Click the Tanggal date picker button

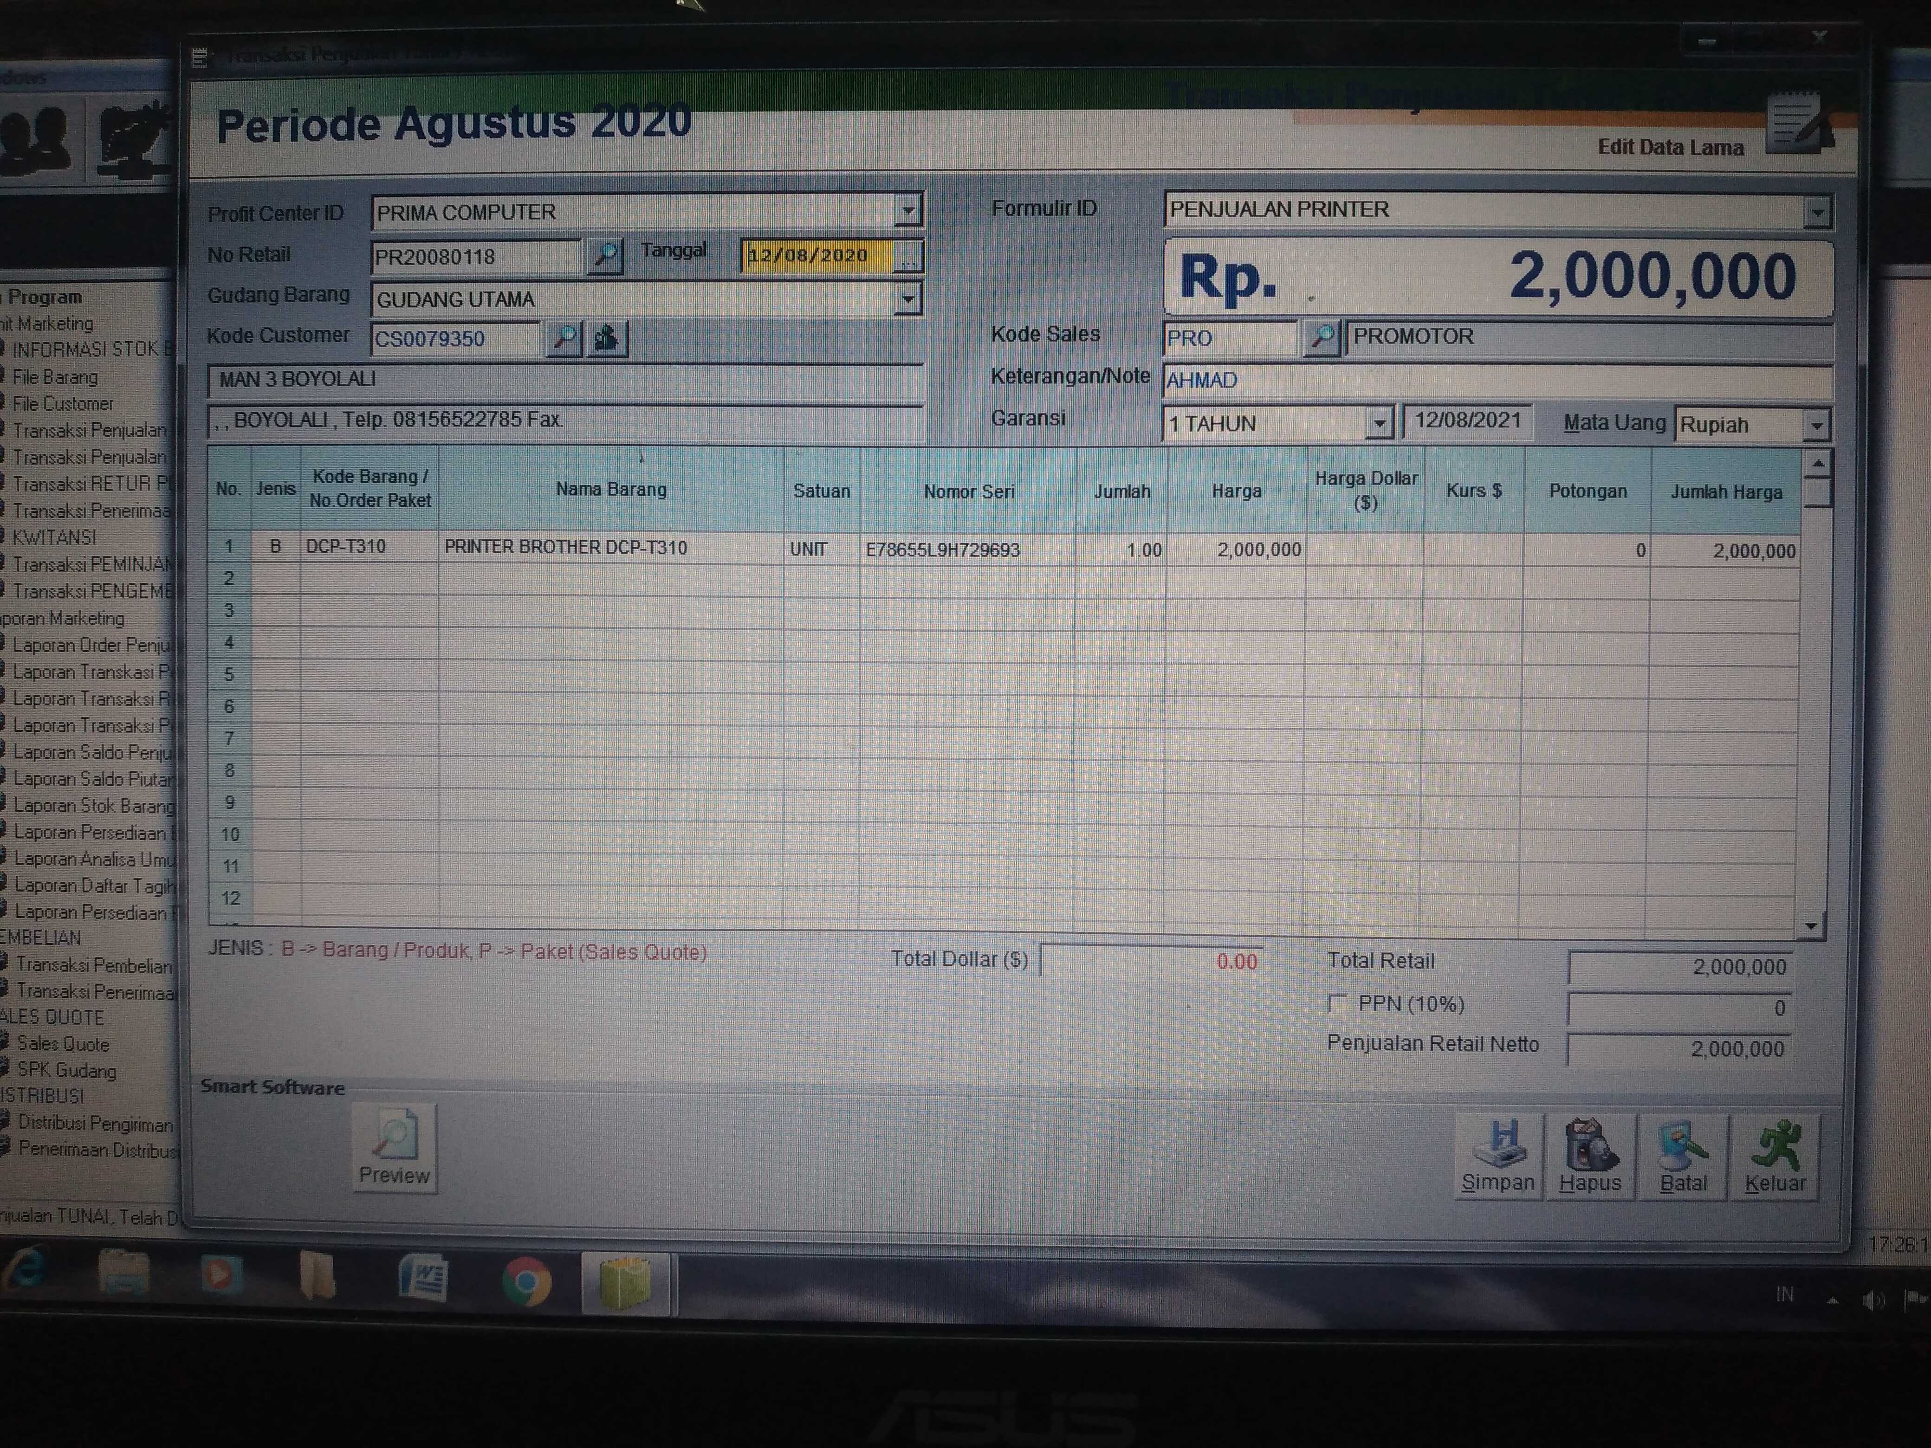coord(909,257)
